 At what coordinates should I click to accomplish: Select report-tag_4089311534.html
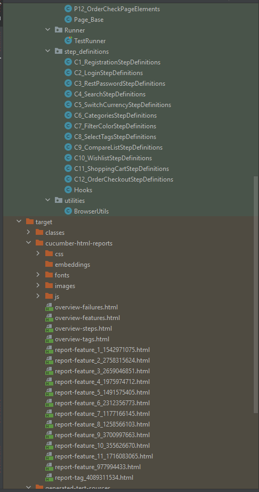click(94, 478)
